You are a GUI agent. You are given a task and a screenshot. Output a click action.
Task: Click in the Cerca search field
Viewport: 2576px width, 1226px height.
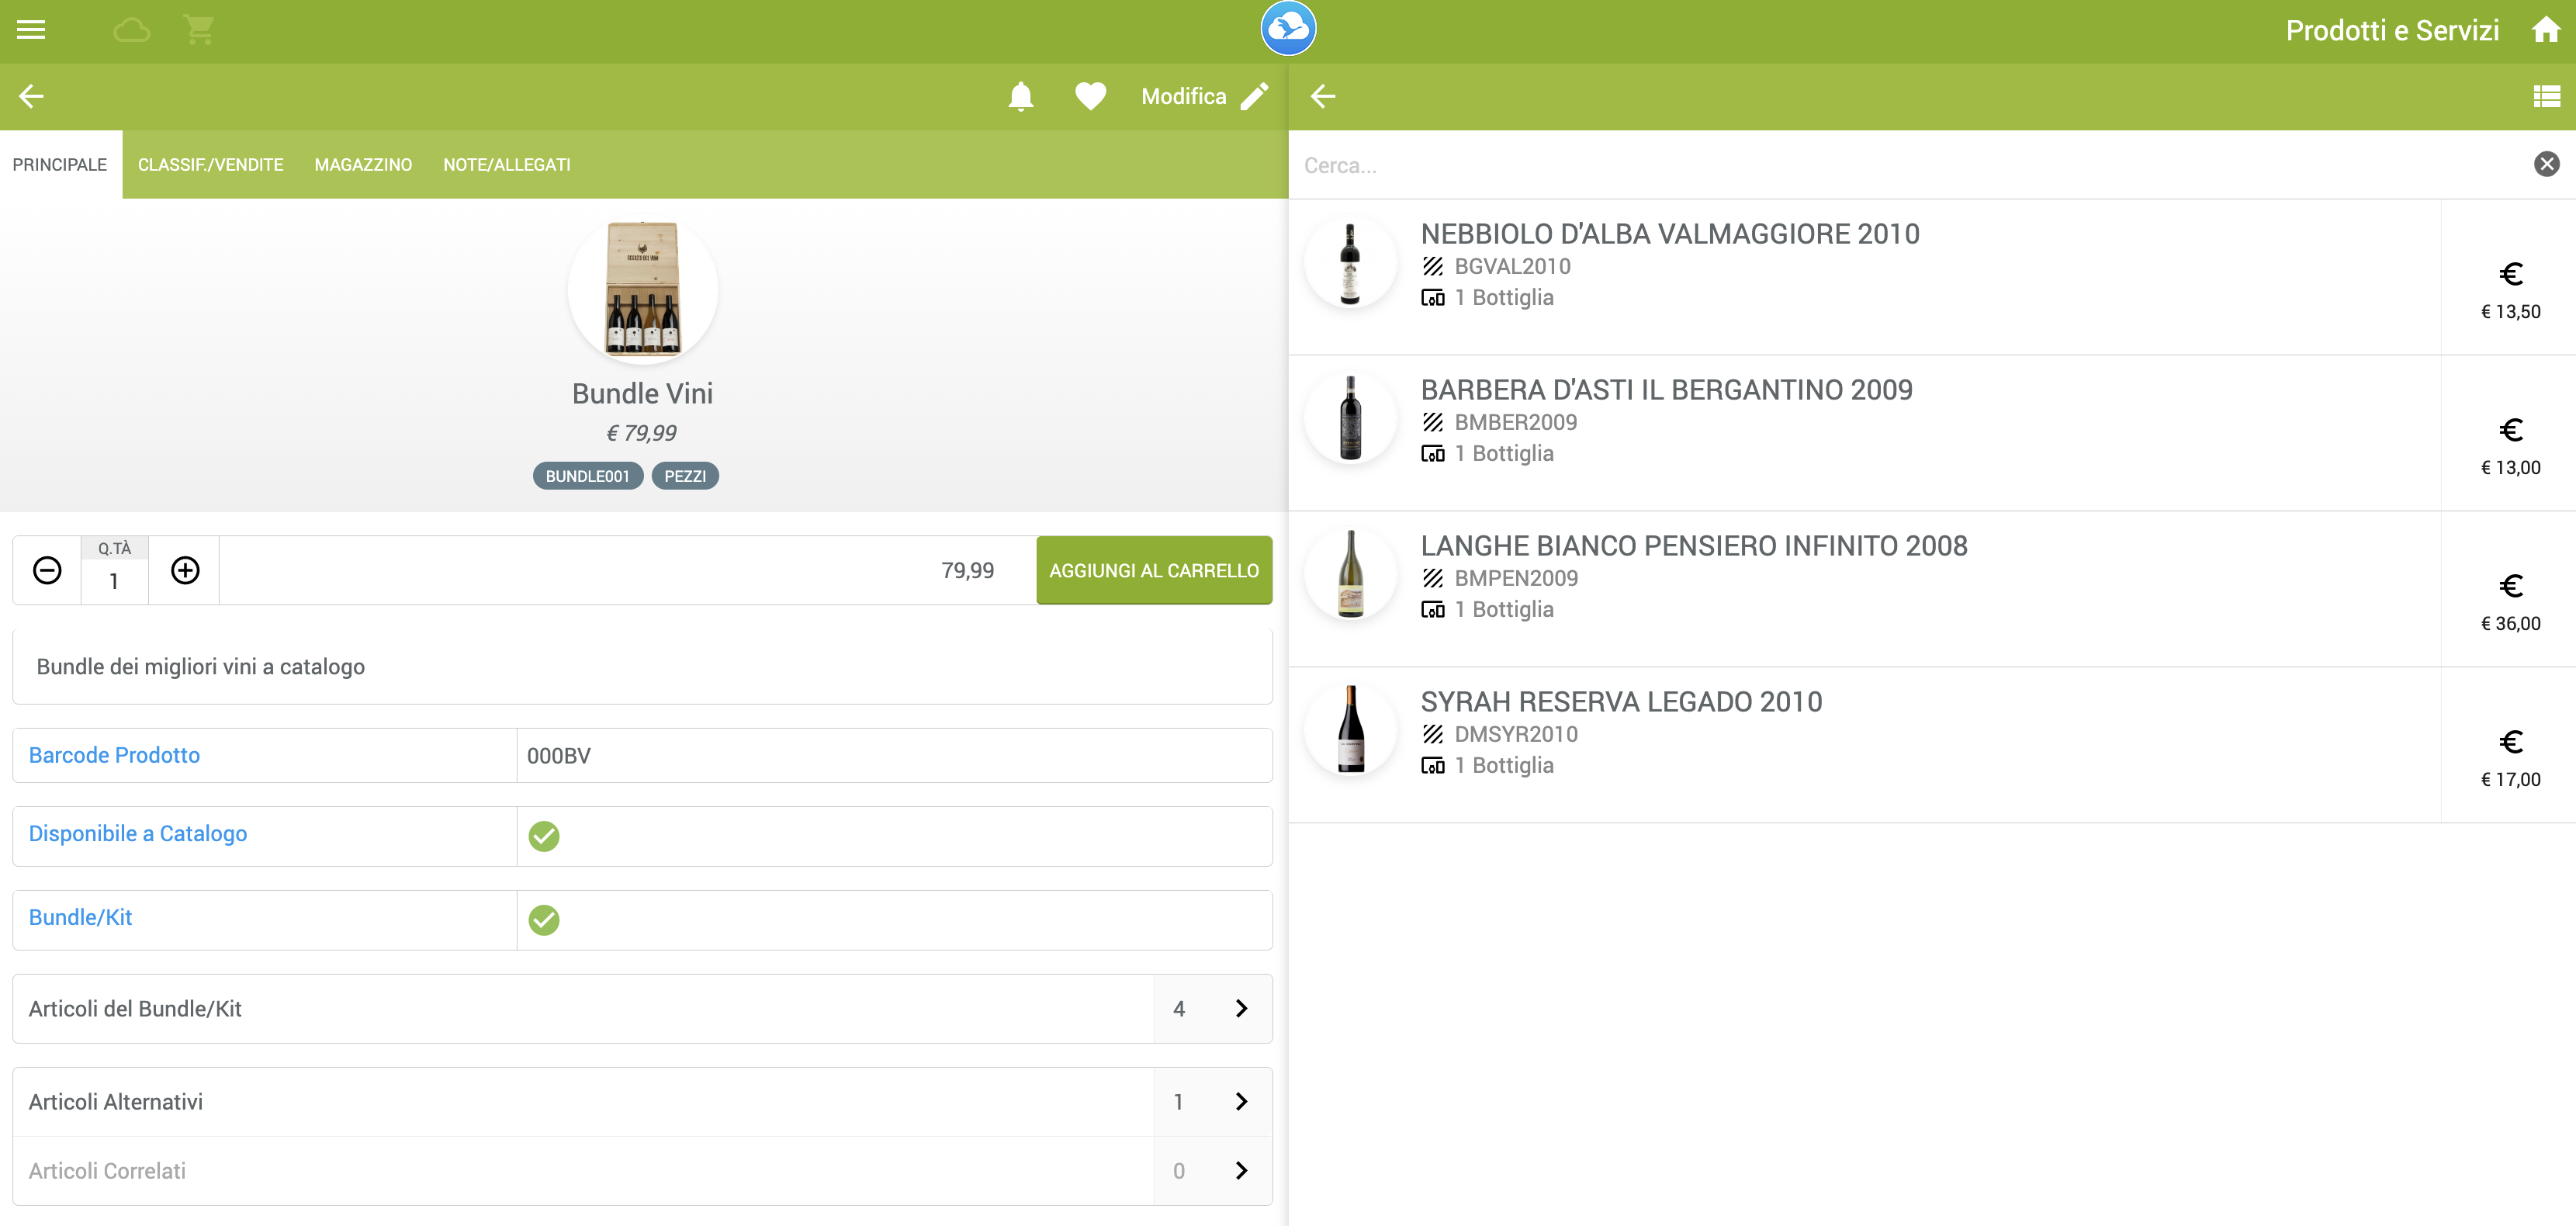click(x=1900, y=166)
